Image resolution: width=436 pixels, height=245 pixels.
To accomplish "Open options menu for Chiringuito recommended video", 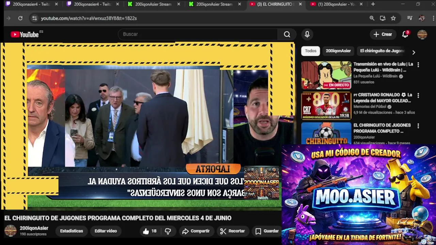I will tap(418, 126).
